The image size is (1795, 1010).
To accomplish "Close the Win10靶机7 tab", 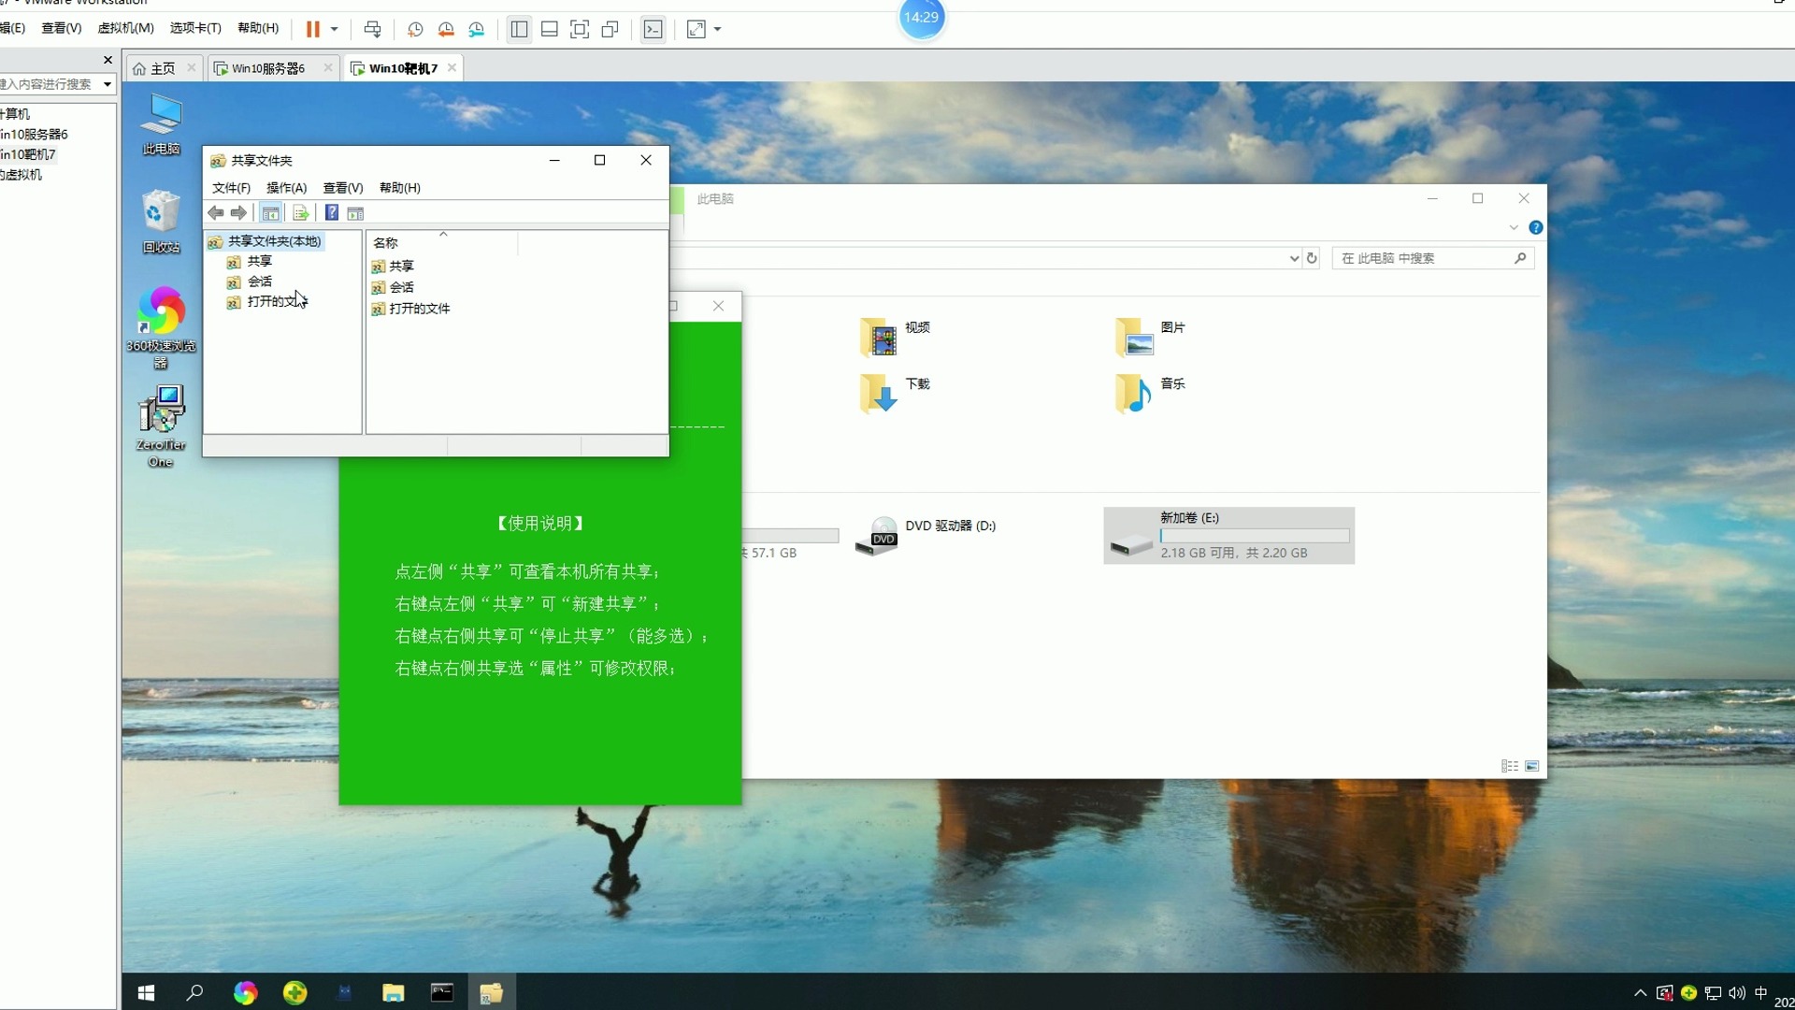I will 452,67.
